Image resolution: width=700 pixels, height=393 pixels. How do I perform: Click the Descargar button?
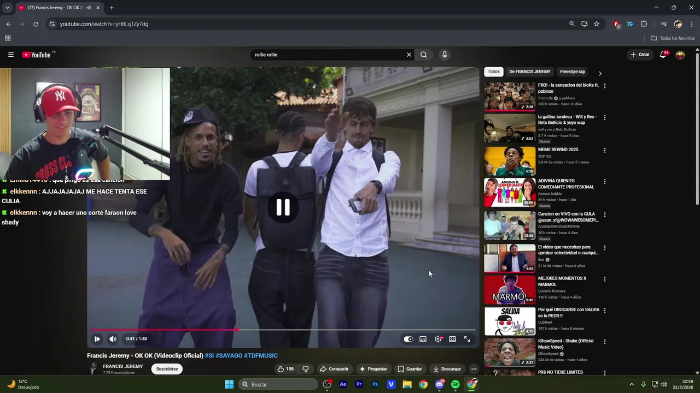[447, 369]
